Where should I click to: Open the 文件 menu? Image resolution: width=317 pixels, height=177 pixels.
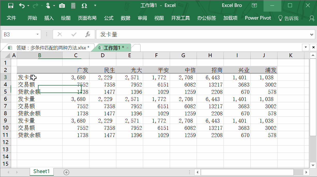pyautogui.click(x=11, y=18)
